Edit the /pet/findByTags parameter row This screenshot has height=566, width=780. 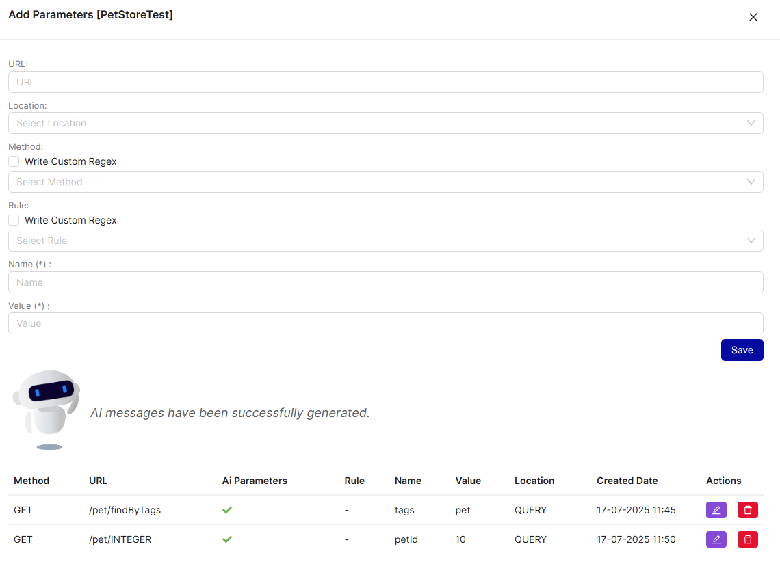coord(716,510)
